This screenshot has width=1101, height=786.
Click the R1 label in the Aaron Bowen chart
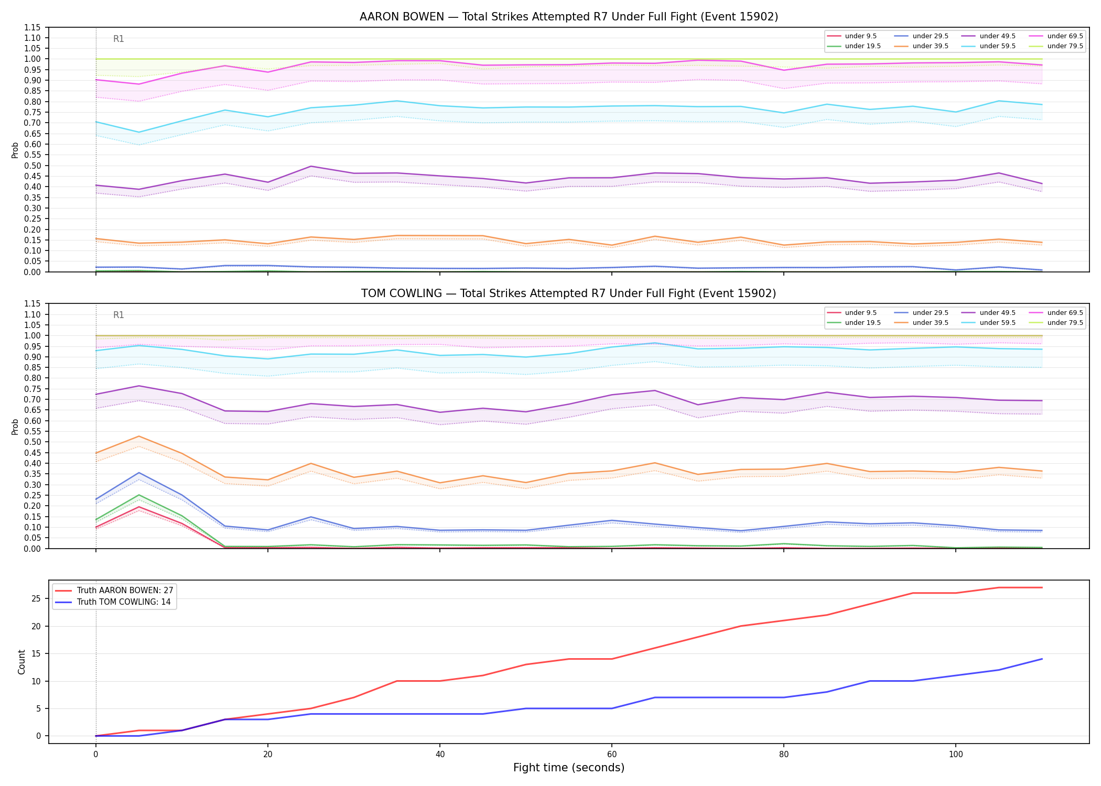pyautogui.click(x=118, y=39)
